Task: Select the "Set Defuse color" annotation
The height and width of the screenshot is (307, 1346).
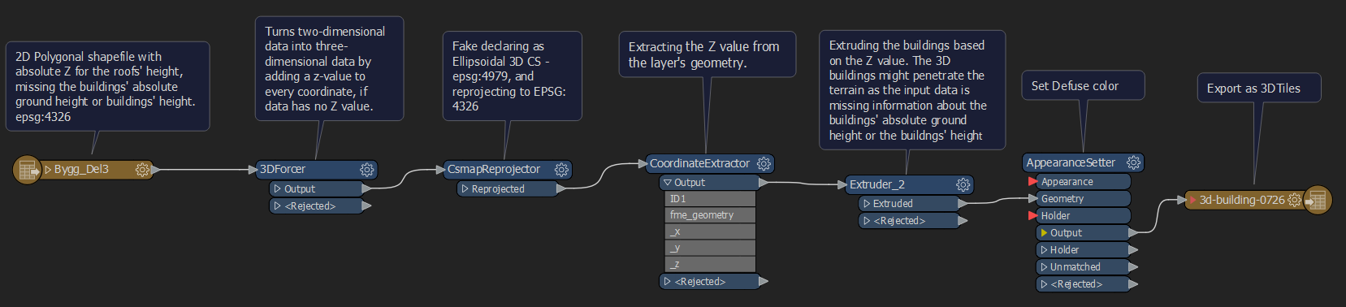Action: click(x=1083, y=85)
